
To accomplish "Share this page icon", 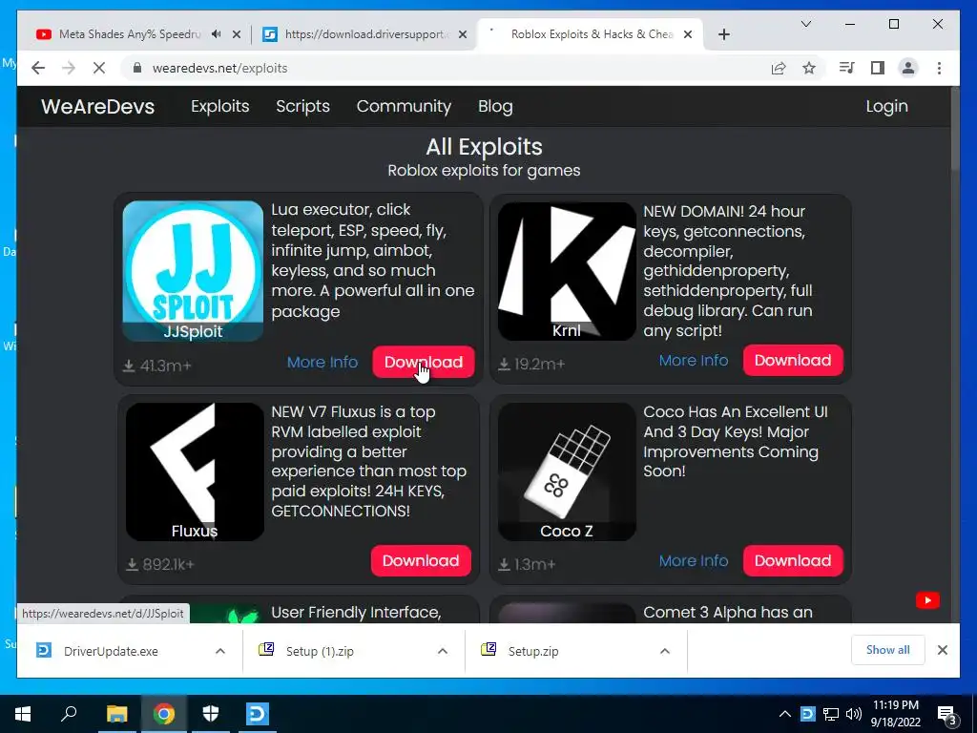I will point(779,68).
